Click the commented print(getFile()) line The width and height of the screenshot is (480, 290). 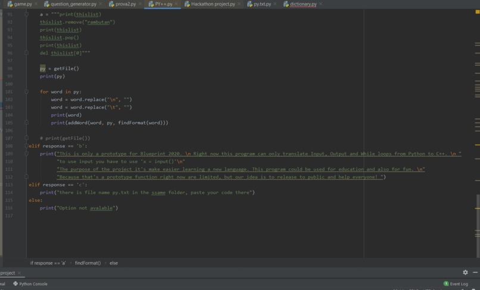coord(65,138)
